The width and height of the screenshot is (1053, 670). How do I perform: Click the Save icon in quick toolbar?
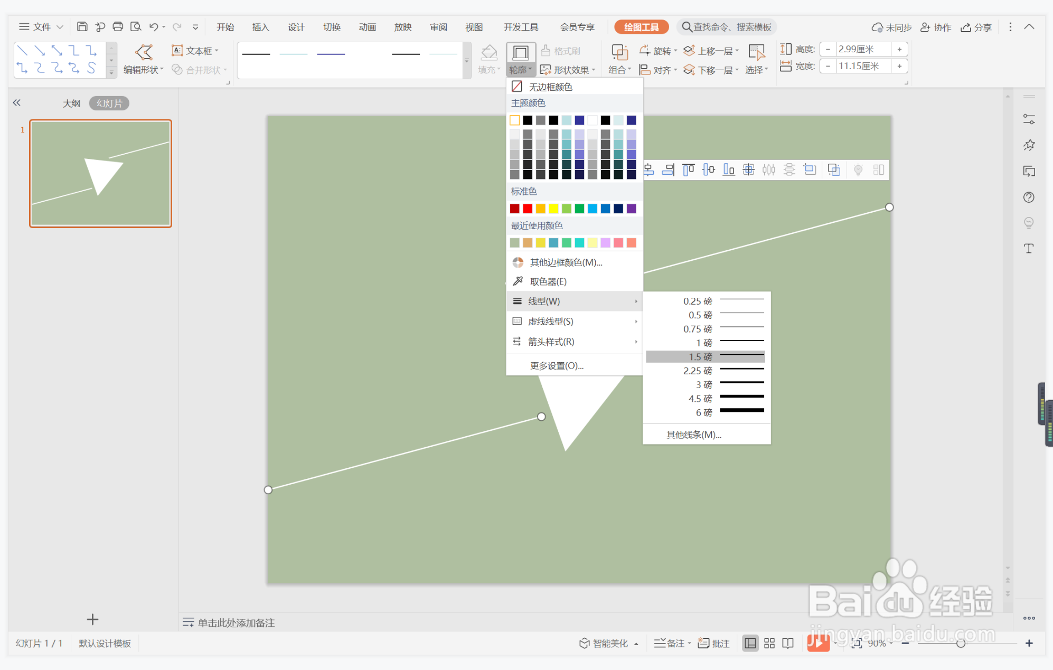(x=82, y=27)
